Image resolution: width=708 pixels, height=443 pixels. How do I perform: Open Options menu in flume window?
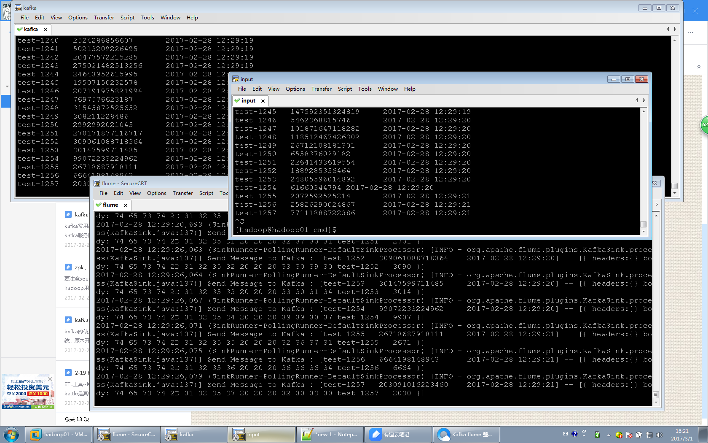click(157, 193)
